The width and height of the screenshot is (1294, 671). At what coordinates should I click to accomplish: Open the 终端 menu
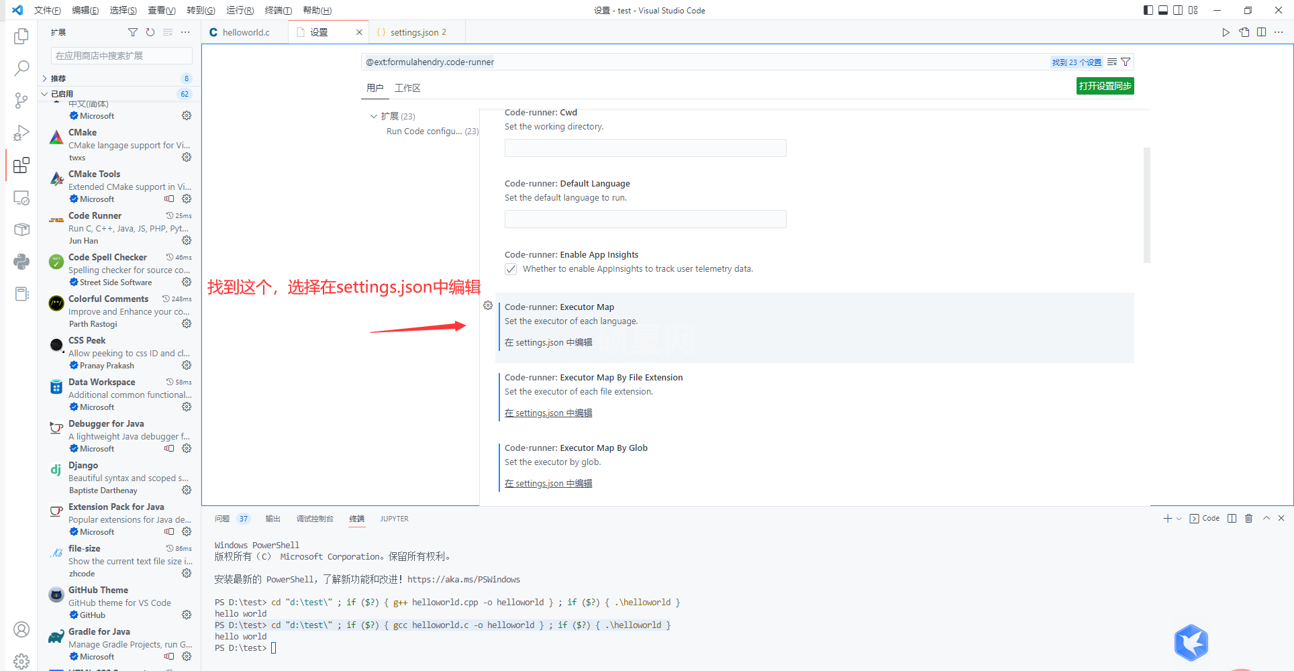[278, 10]
